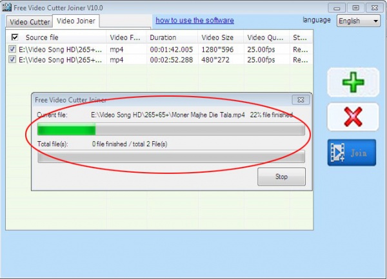Uncheck the 00:02:52.288 video row checkbox
Viewport: 387px width, 279px height.
(12, 59)
